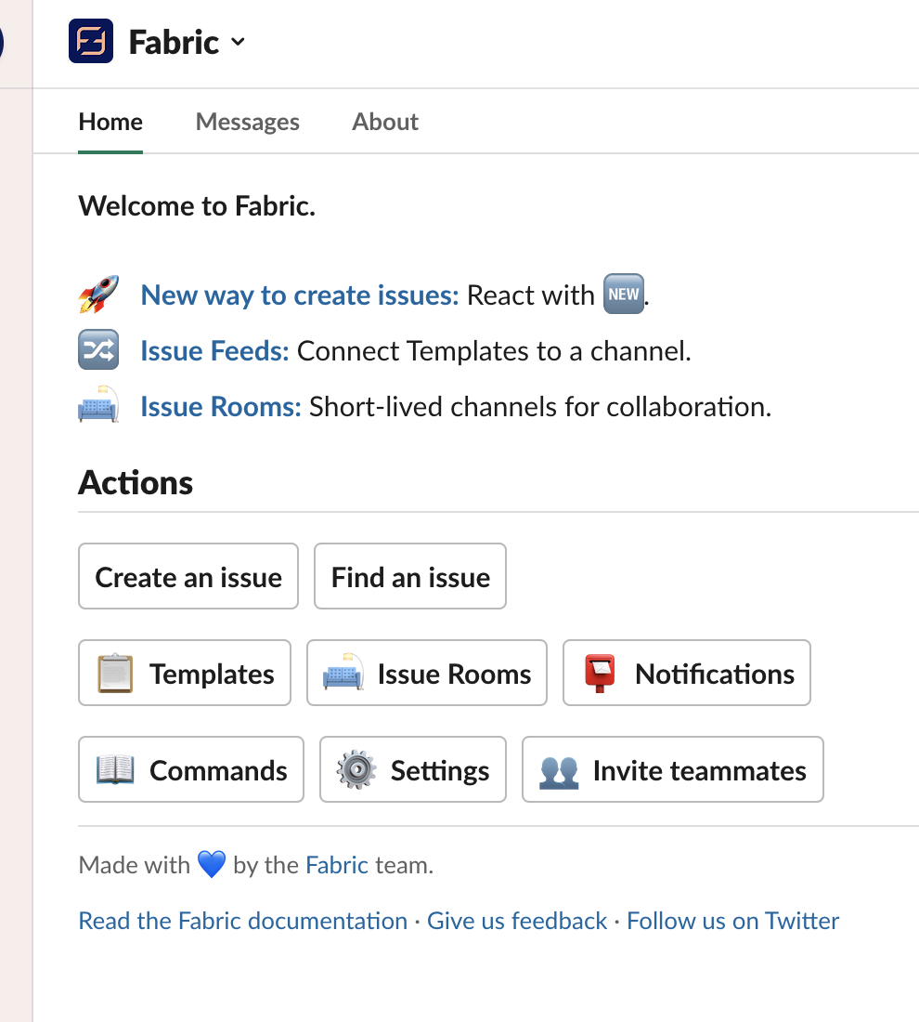This screenshot has width=919, height=1022.
Task: Open the Issue Feeds link
Action: pos(215,350)
